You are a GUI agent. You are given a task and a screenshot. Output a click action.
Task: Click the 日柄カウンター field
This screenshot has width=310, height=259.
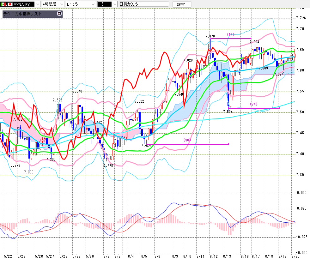pos(144,4)
